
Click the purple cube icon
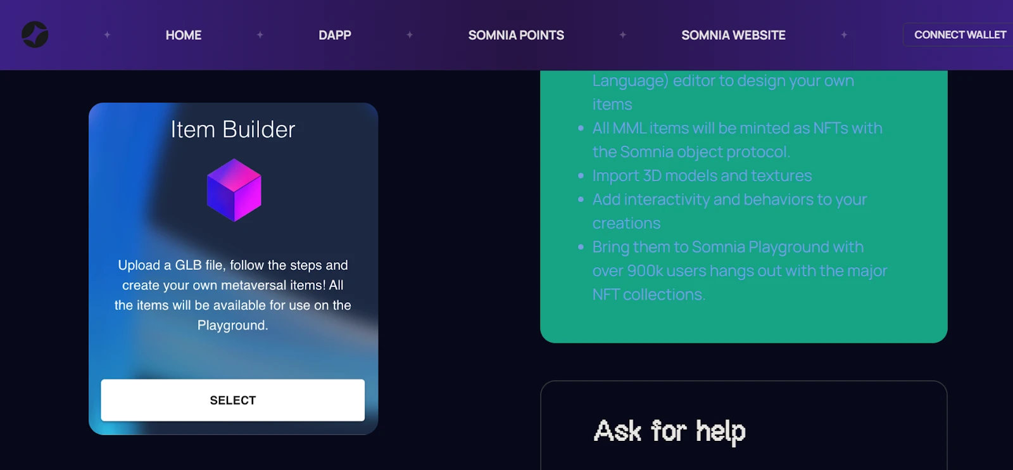(x=234, y=190)
